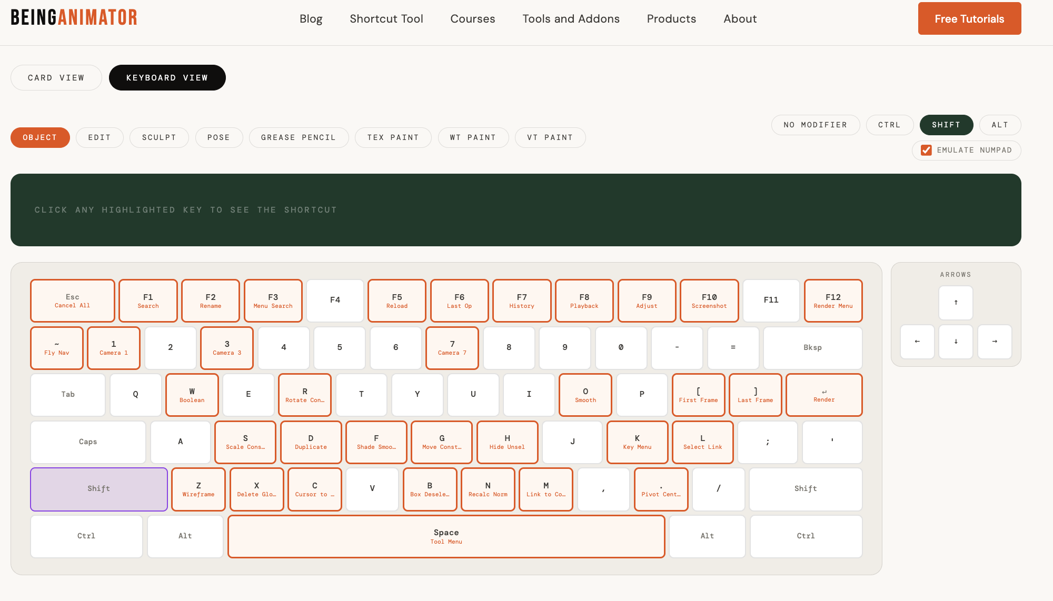Open the Blog nav link
1053x601 pixels.
point(311,19)
